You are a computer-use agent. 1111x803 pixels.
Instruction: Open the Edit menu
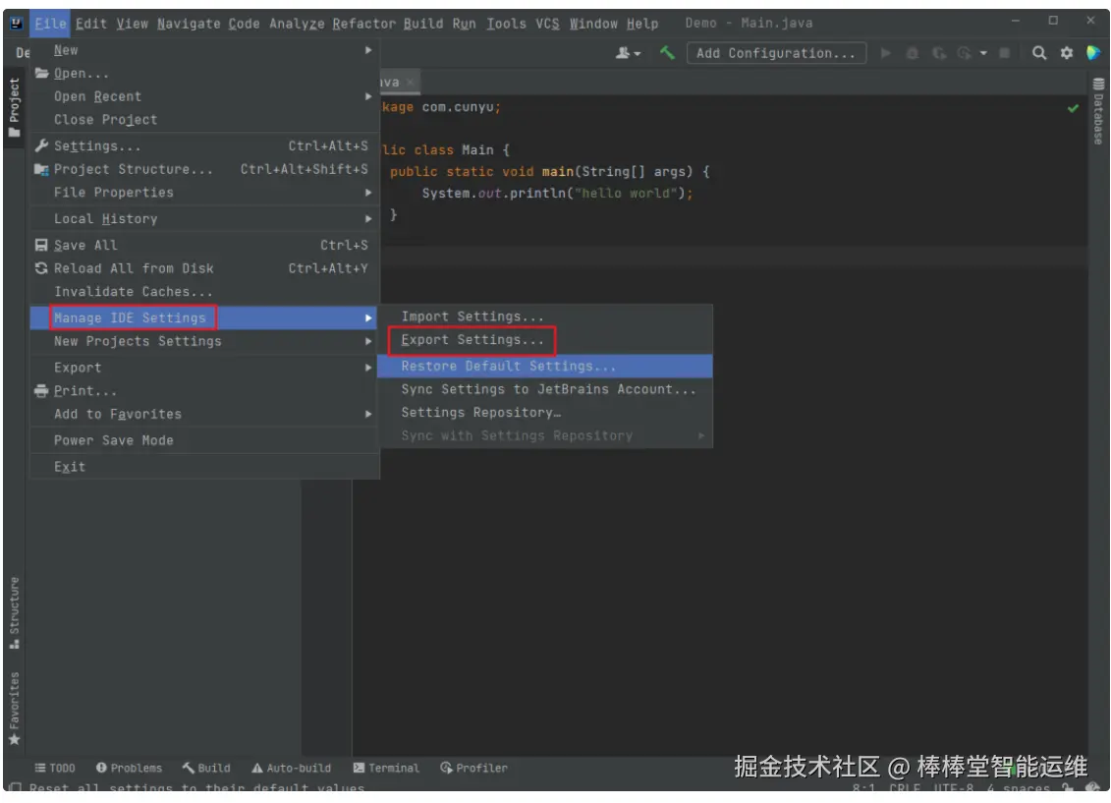pyautogui.click(x=90, y=24)
